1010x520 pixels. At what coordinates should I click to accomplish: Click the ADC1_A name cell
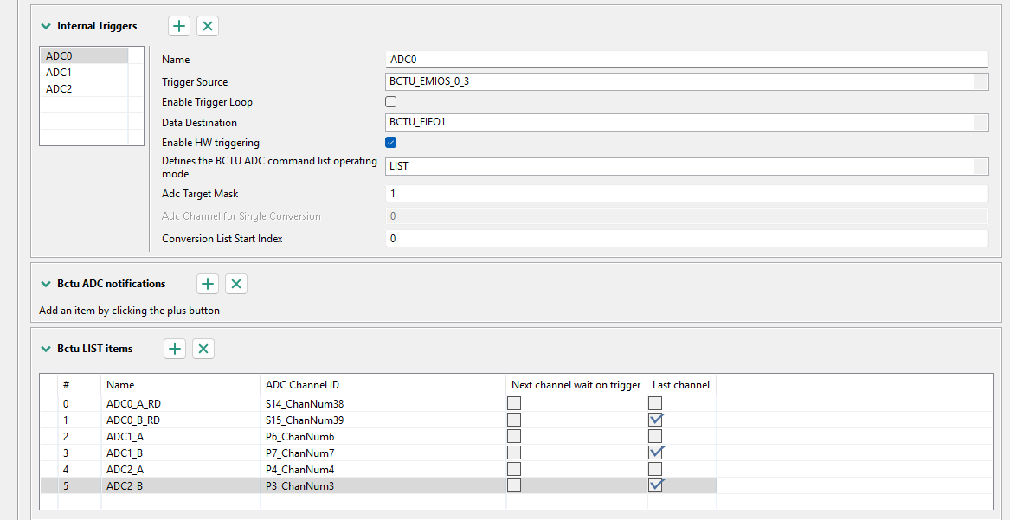click(180, 436)
